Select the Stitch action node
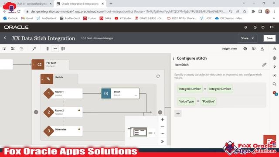Viewport: 279px width, 157px height. pos(120,93)
